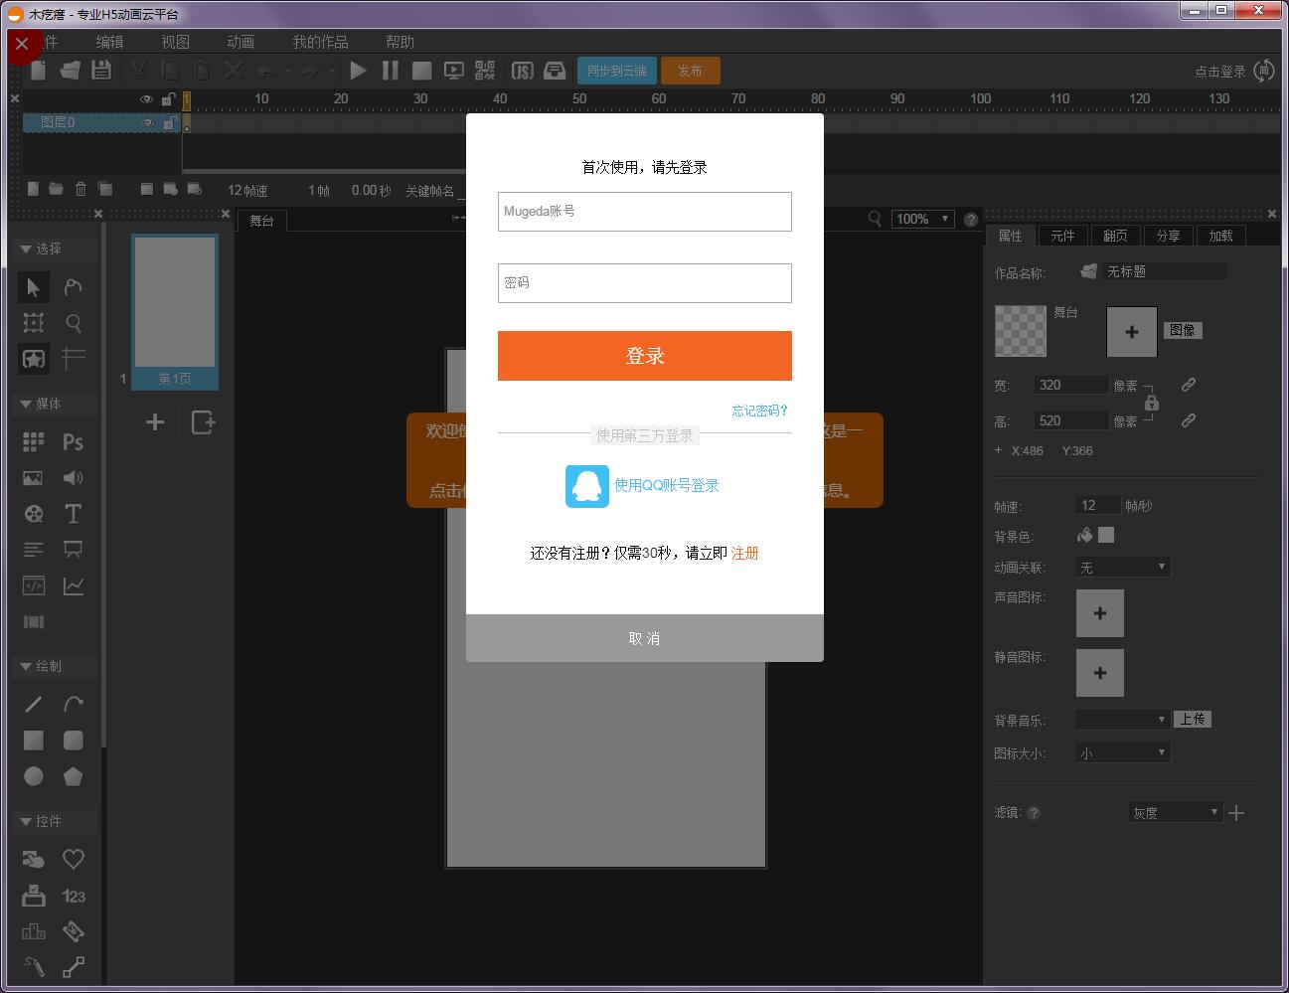Select the Ps import tool
Image resolution: width=1289 pixels, height=993 pixels.
(73, 442)
